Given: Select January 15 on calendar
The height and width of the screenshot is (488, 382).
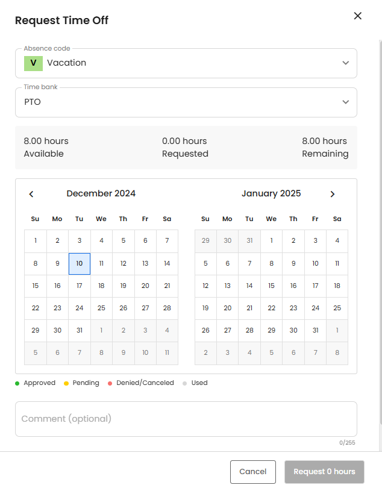Looking at the screenshot, I should [x=271, y=286].
